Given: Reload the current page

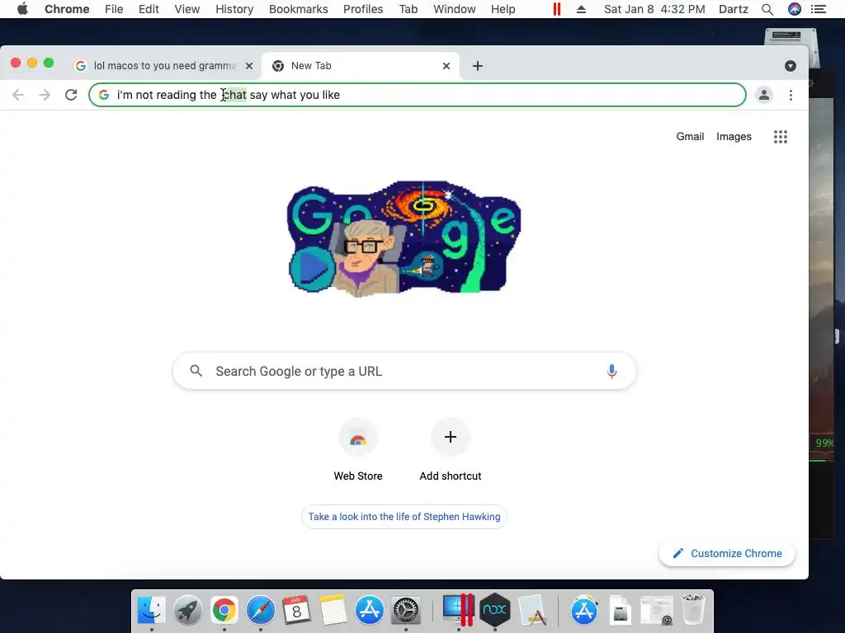Looking at the screenshot, I should (x=71, y=95).
